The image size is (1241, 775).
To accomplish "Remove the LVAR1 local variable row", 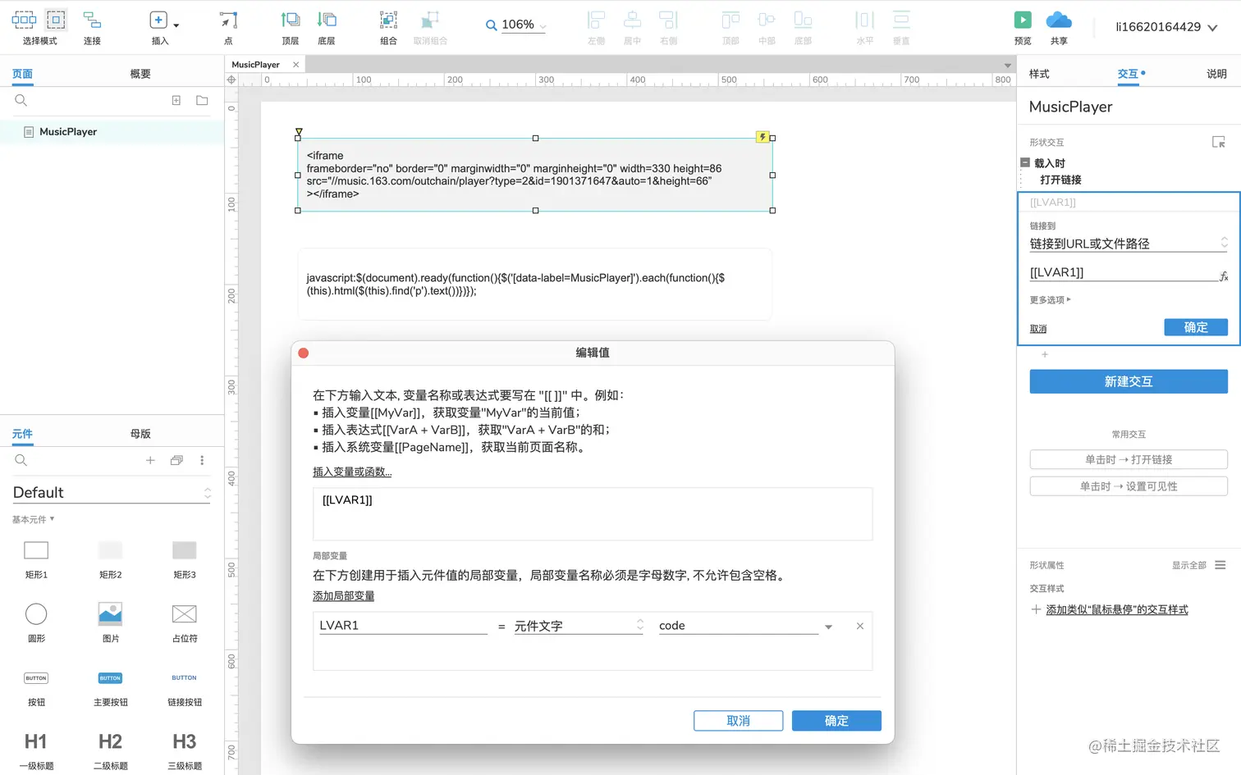I will click(860, 626).
